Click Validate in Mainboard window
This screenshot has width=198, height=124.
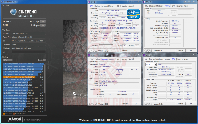tap(125, 104)
